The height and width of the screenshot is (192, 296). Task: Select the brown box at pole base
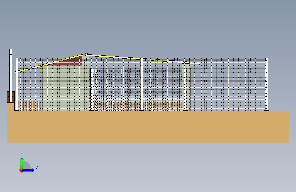tap(11, 97)
